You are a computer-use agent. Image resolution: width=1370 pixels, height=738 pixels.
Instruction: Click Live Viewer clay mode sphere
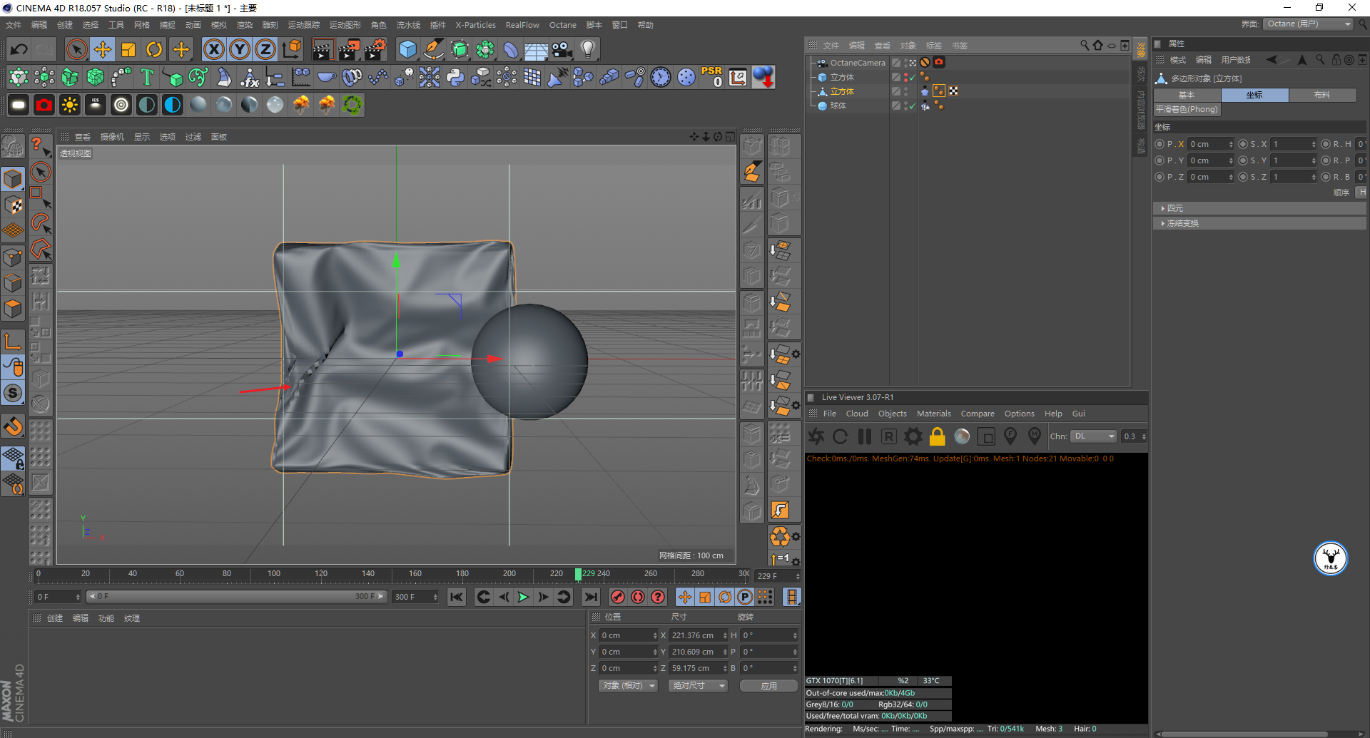pyautogui.click(x=962, y=436)
